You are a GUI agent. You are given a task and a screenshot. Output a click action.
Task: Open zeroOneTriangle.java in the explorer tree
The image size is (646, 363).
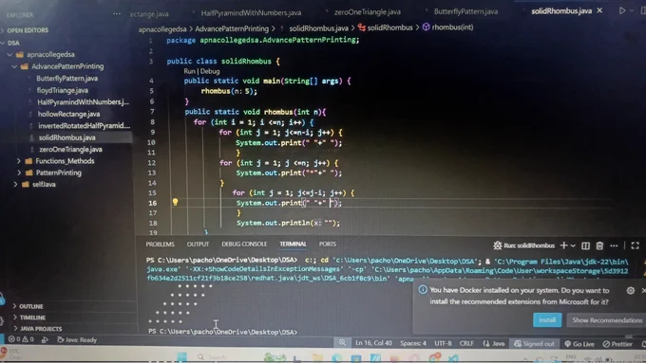(70, 149)
